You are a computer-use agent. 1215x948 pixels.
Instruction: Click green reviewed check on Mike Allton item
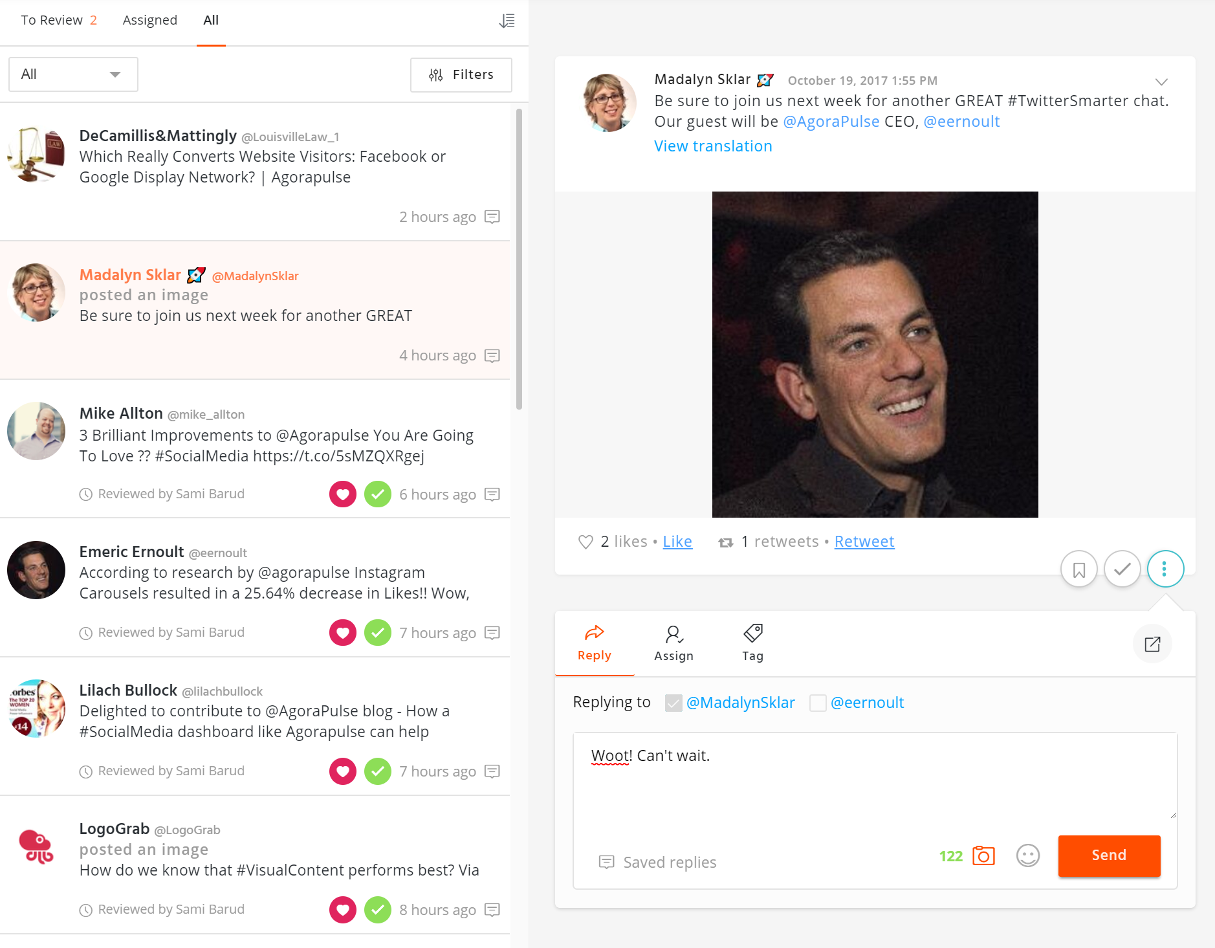point(378,494)
